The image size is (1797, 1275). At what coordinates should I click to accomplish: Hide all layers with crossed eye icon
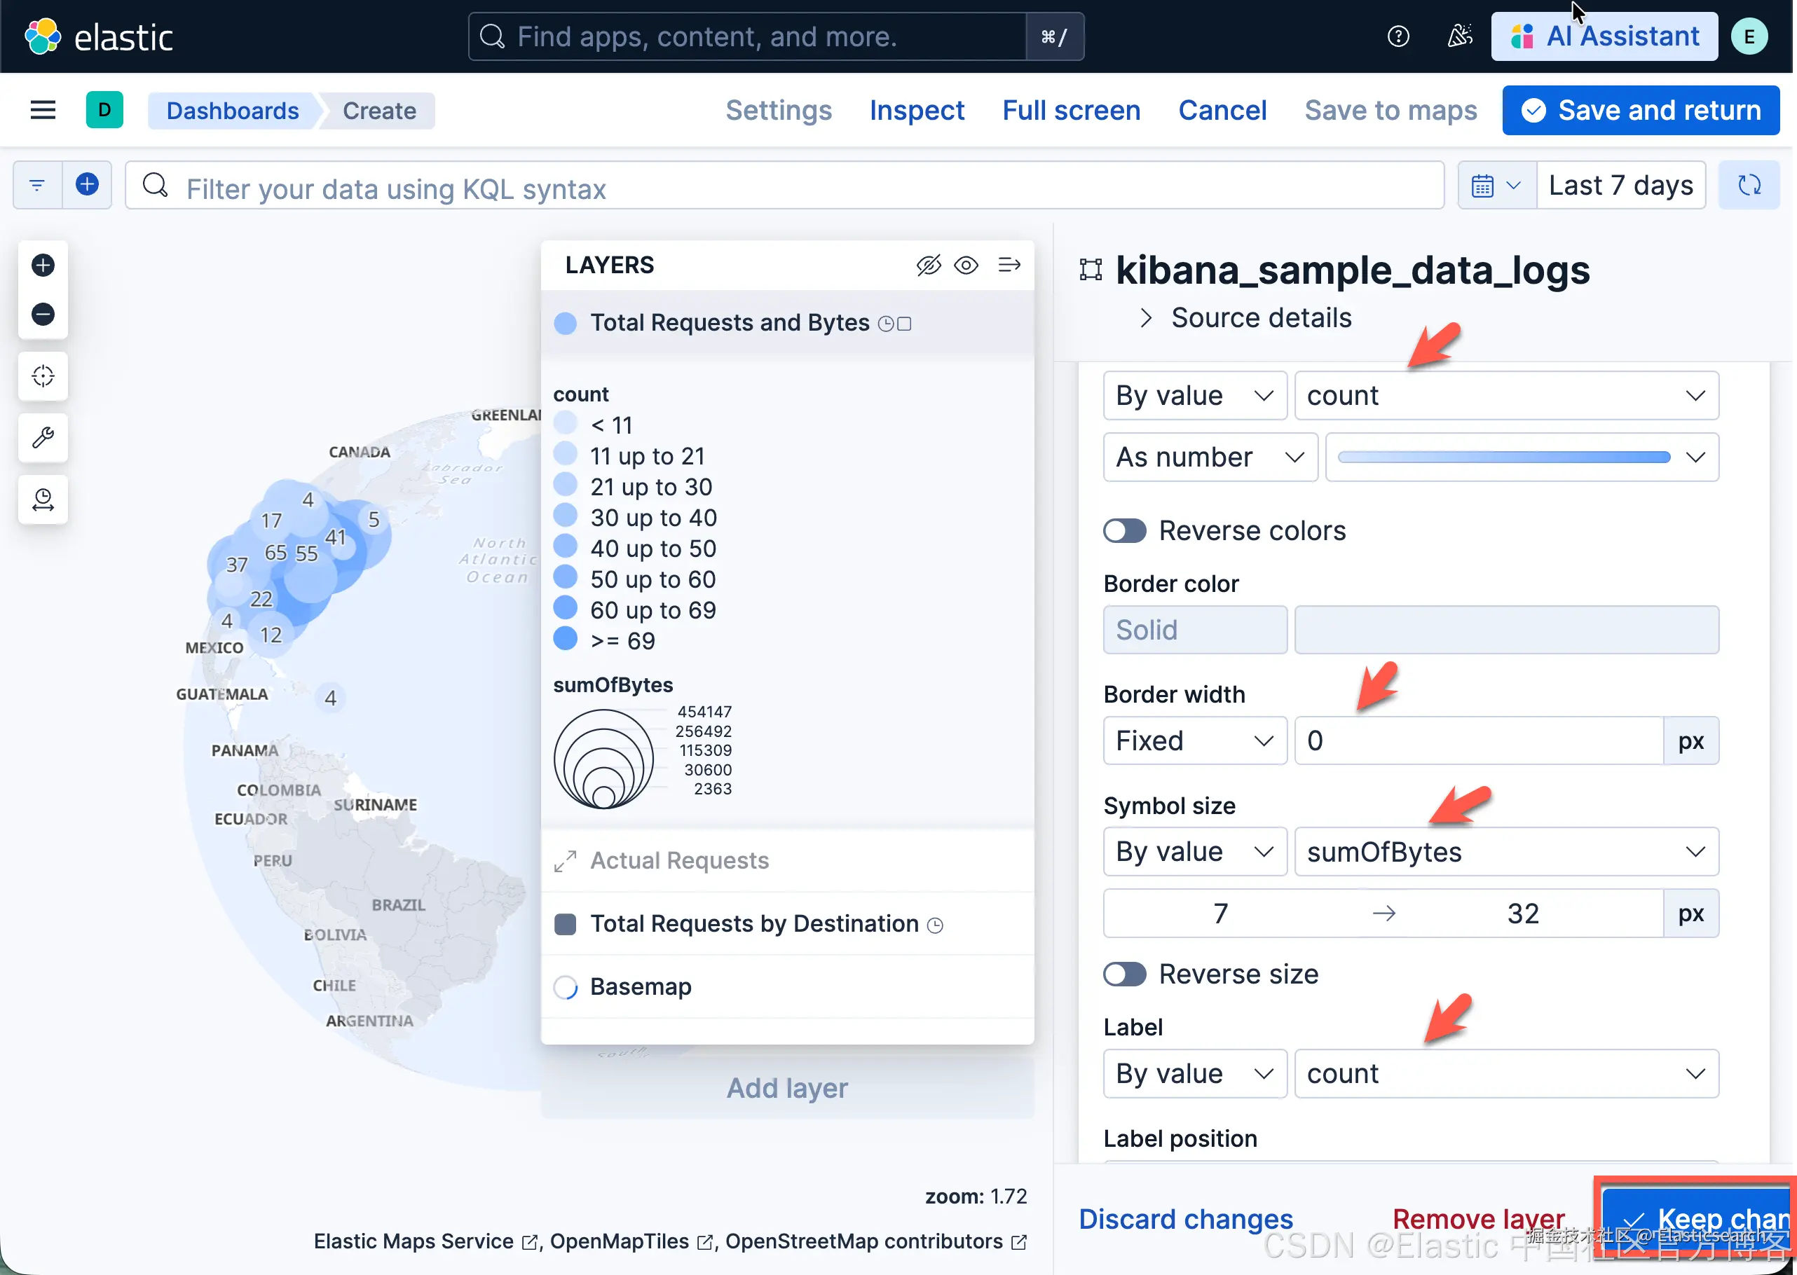coord(929,266)
